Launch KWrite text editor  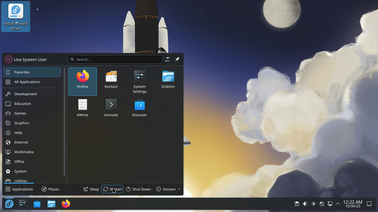82,110
